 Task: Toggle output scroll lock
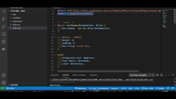pos(161,75)
